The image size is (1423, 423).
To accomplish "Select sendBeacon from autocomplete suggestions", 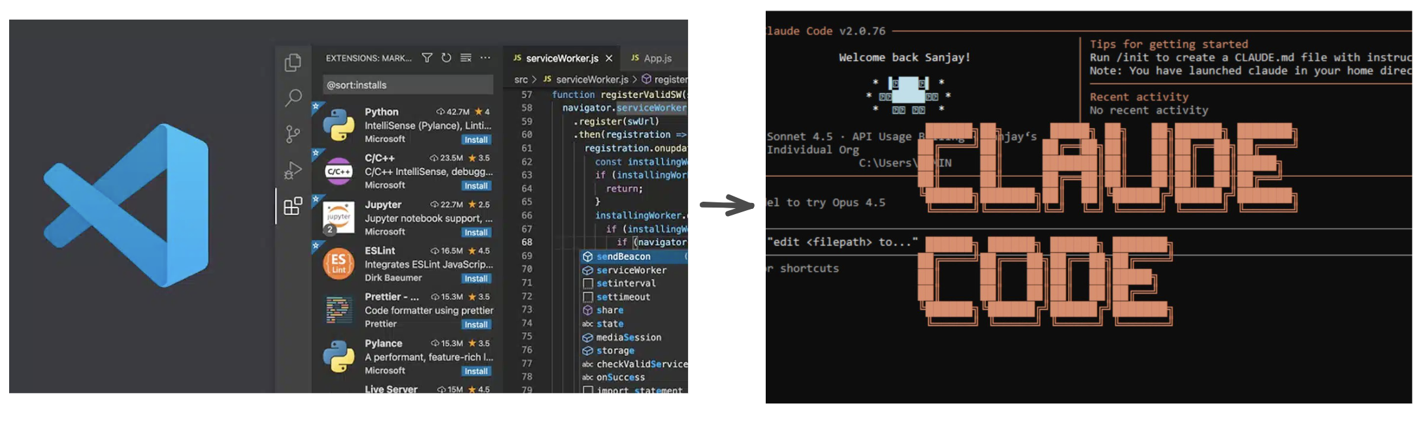I will pos(623,257).
